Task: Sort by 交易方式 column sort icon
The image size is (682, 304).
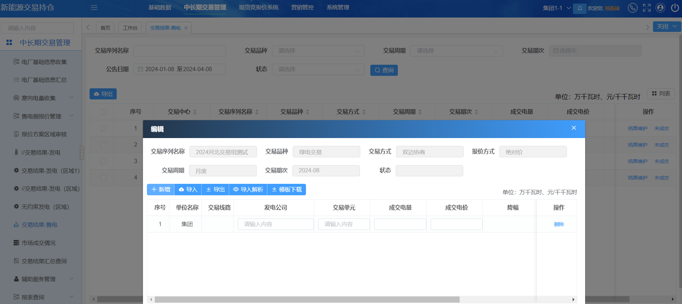Action: point(364,112)
